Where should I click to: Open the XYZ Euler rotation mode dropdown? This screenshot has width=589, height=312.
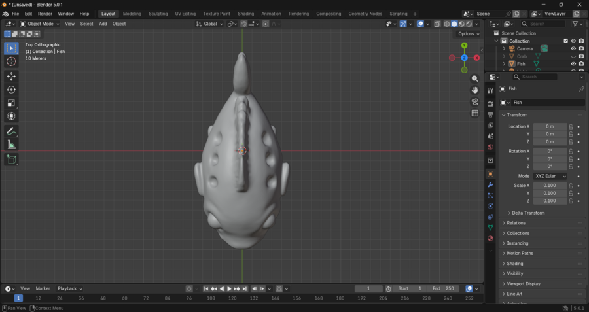(550, 176)
